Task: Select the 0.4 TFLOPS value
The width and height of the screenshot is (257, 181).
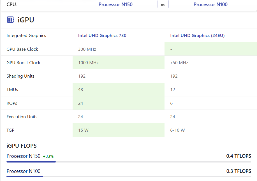Action: coord(239,156)
